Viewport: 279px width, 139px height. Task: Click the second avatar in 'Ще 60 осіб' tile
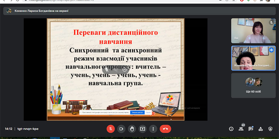click(258, 82)
